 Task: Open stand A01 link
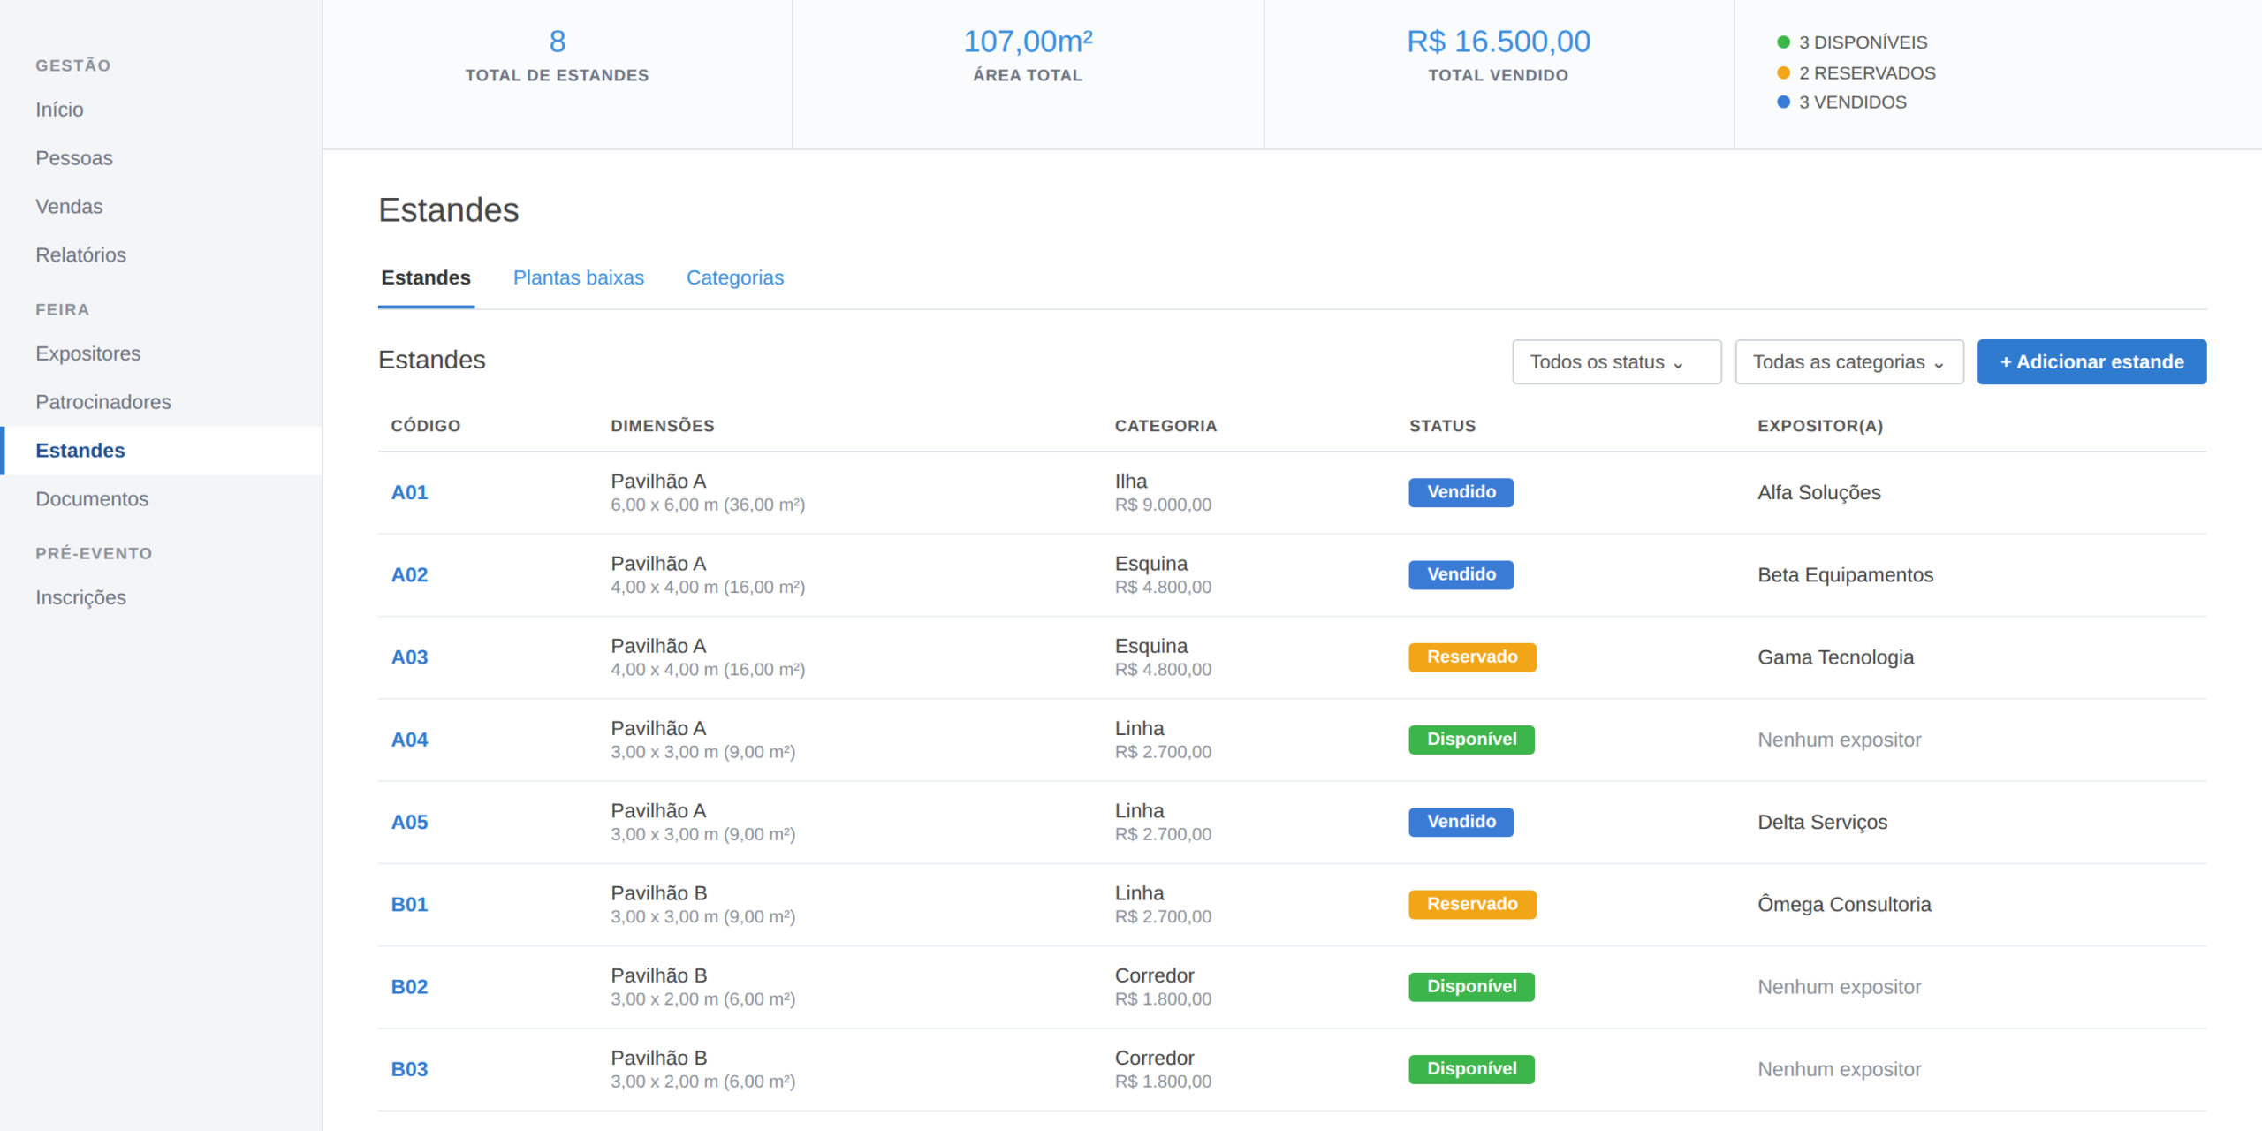[409, 493]
